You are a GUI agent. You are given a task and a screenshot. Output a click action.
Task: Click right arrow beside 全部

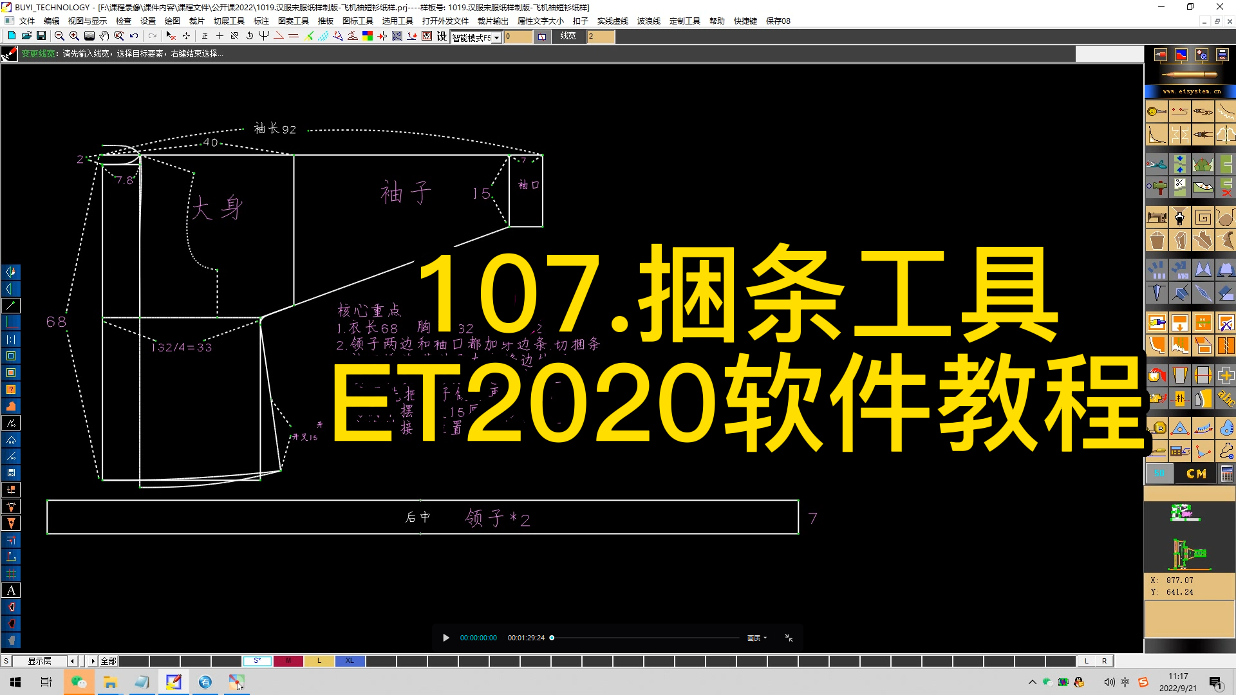[x=93, y=661]
